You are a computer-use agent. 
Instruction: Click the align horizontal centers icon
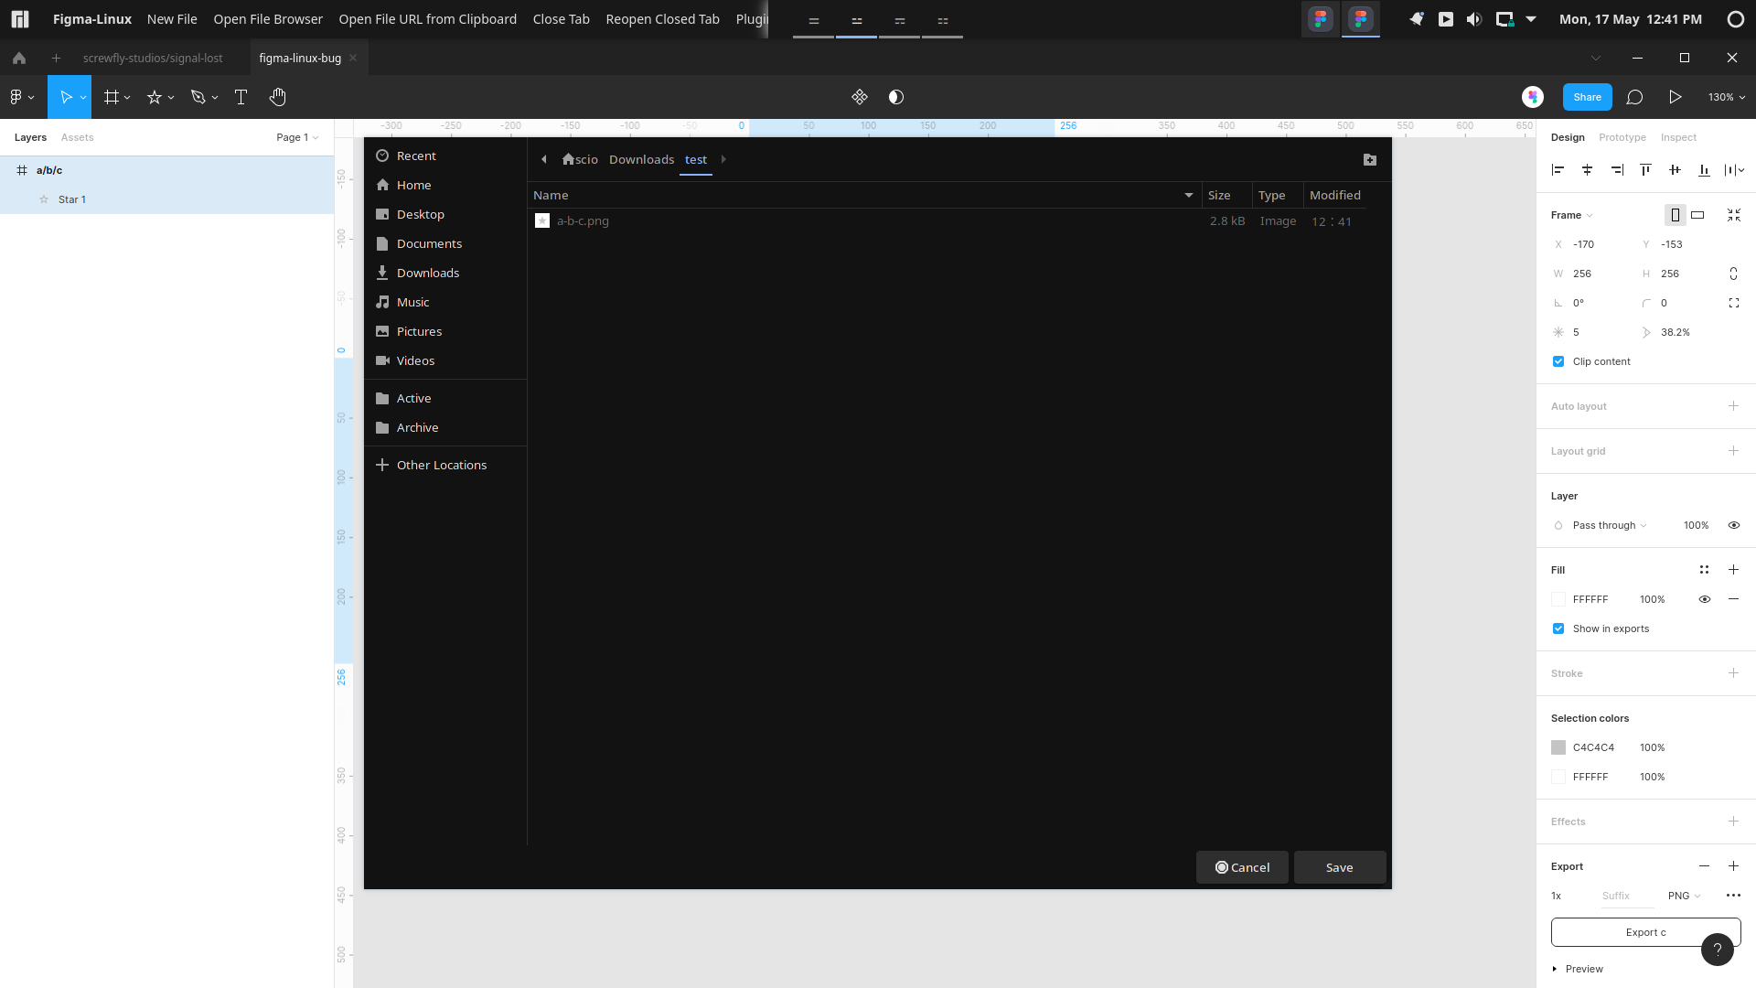tap(1588, 169)
